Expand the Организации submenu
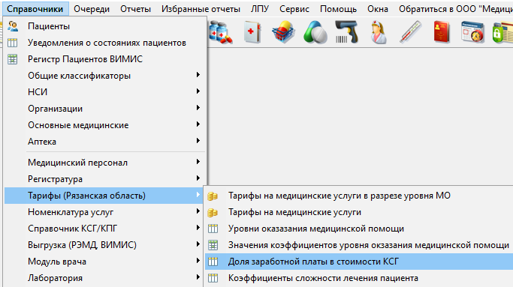This screenshot has height=287, width=513. (104, 109)
